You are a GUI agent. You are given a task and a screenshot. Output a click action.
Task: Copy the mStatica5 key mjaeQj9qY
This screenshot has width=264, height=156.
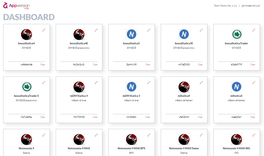[x=253, y=117]
